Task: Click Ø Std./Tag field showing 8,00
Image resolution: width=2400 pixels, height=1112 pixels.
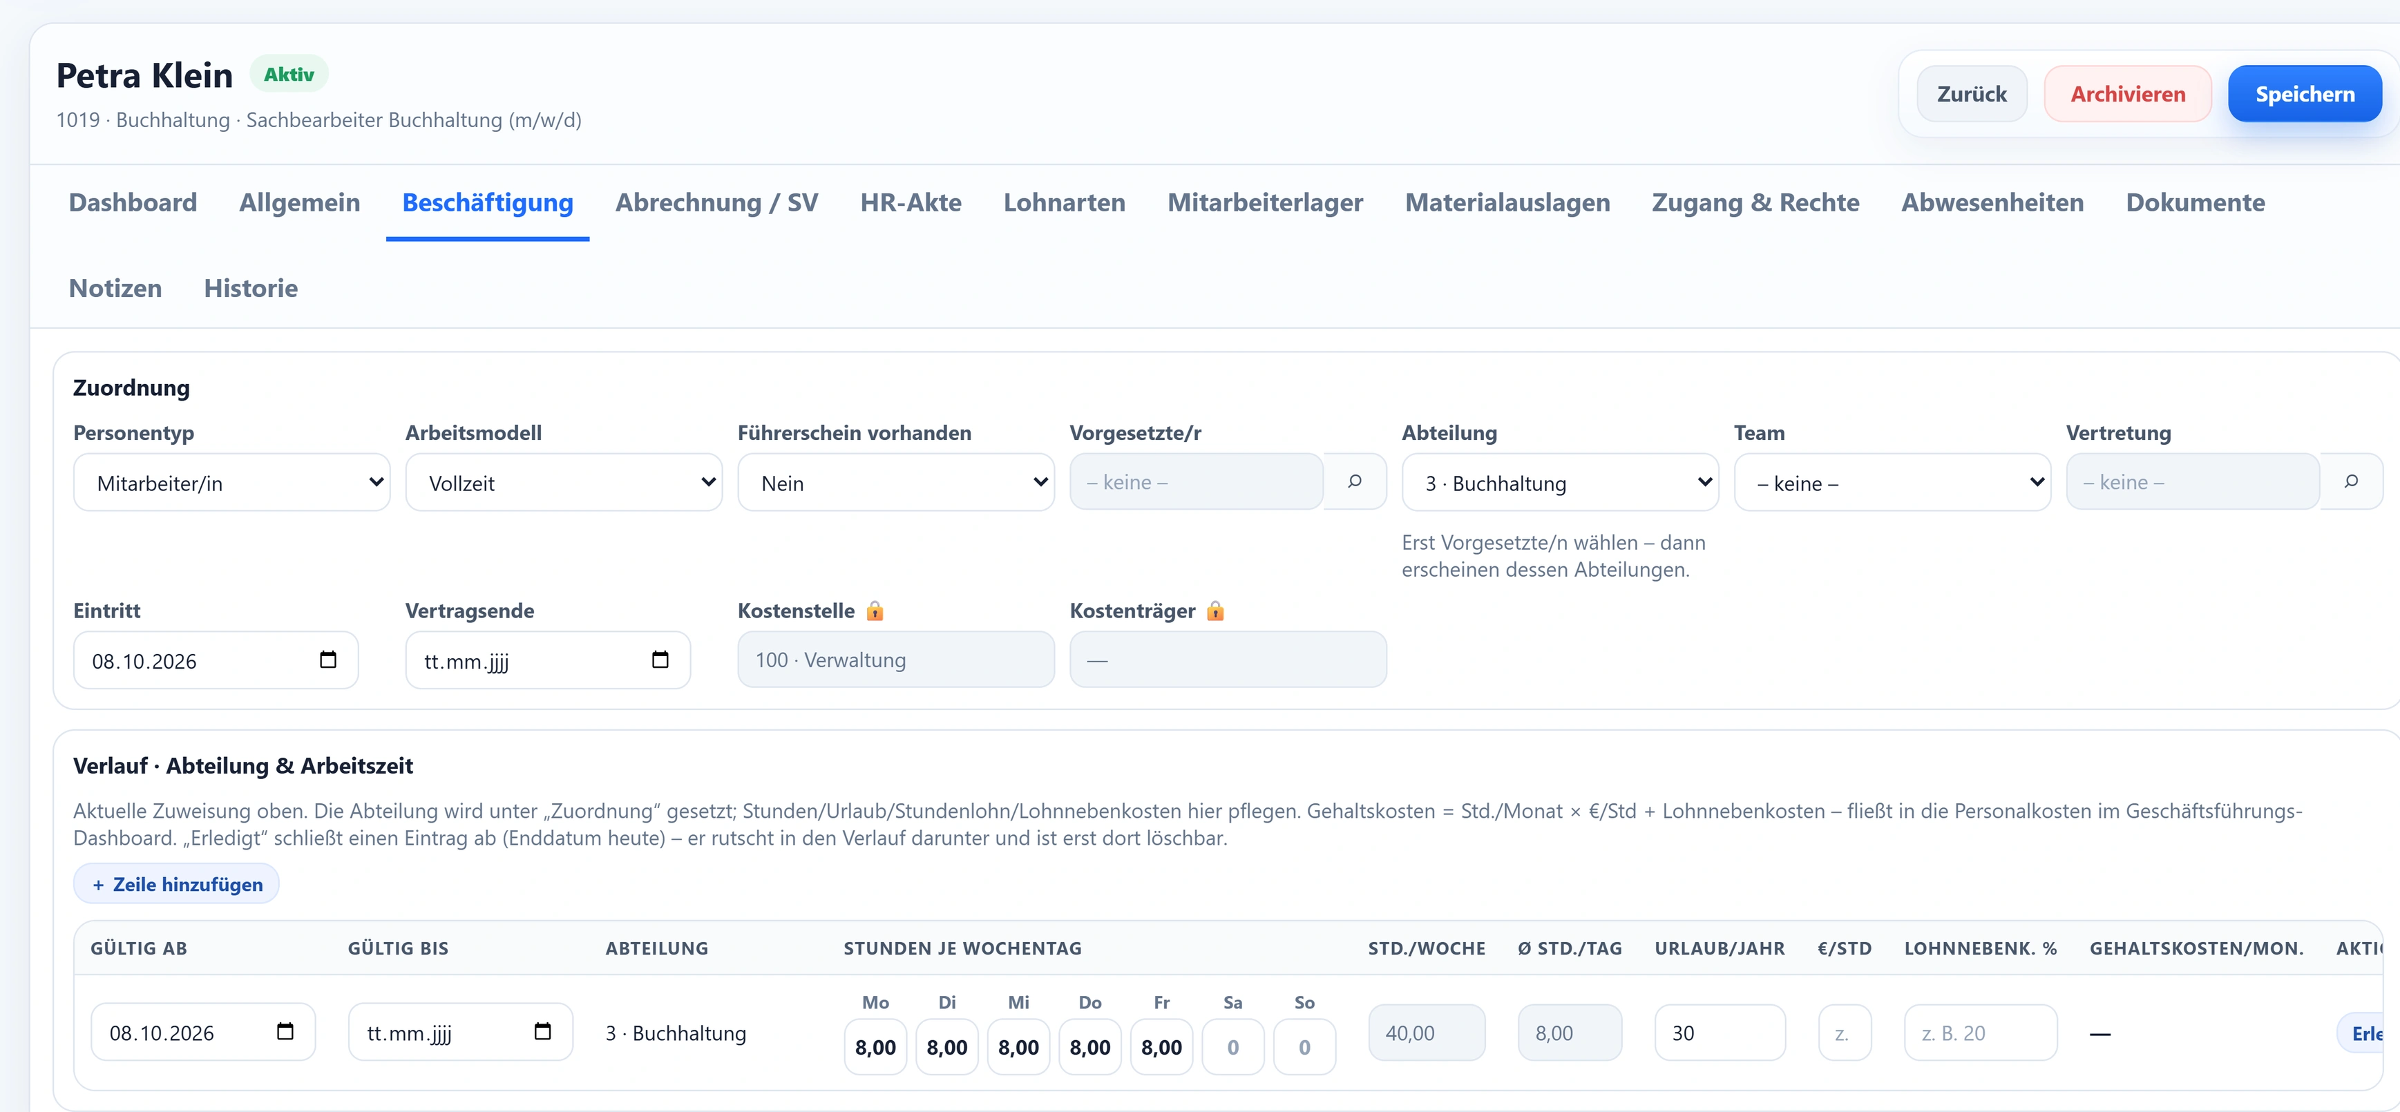Action: tap(1570, 1032)
